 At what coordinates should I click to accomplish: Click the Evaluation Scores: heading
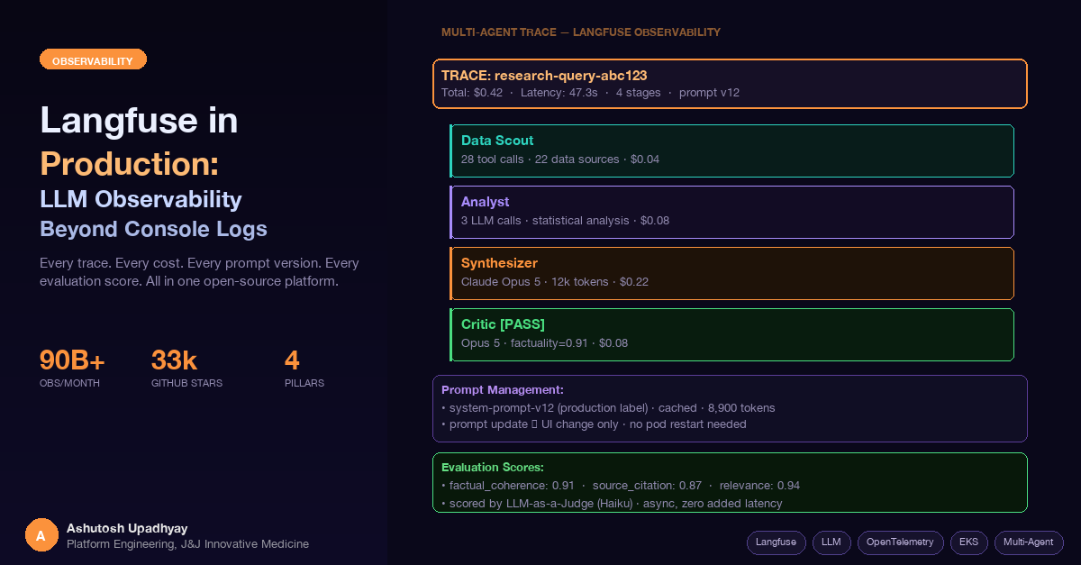tap(493, 467)
